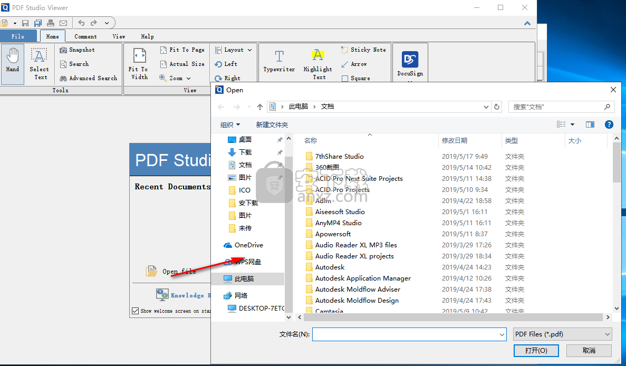Open Advanced Search

[x=88, y=78]
